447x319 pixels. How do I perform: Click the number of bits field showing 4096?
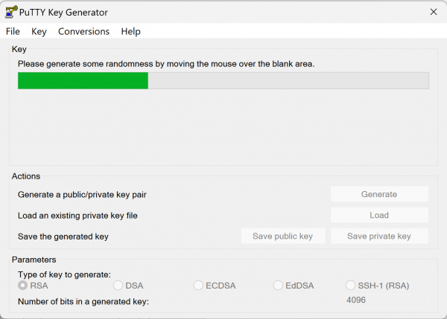pyautogui.click(x=387, y=300)
